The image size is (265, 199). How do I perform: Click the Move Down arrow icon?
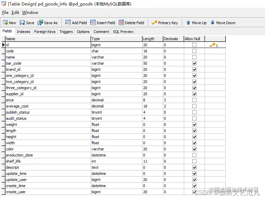point(212,22)
